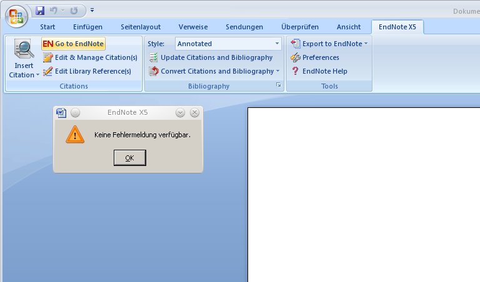The width and height of the screenshot is (480, 282).
Task: Close the EndNote X5 error dialog
Action: coord(194,113)
